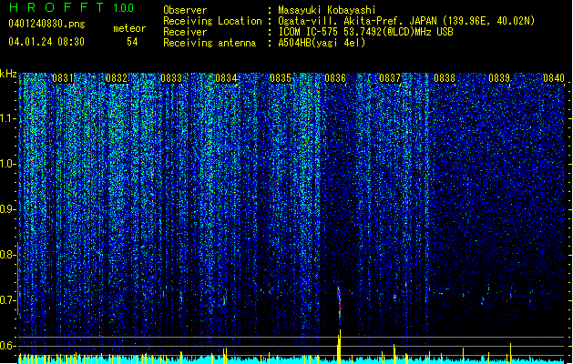This screenshot has width=573, height=364.
Task: Click the 0836 time marker
Action: tap(335, 78)
